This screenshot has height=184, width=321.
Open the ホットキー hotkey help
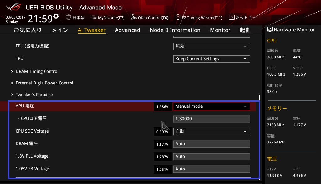pos(242,18)
